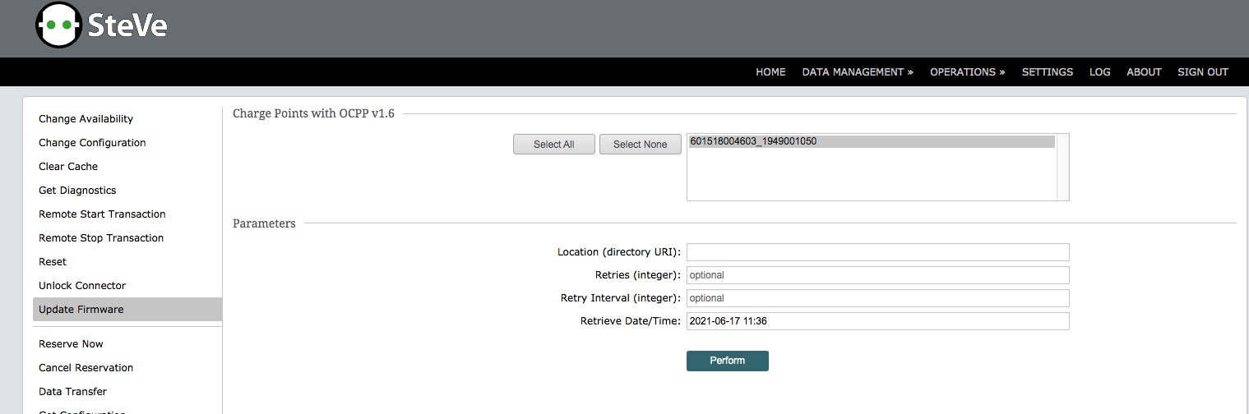Select Update Firmware in the sidebar
Image resolution: width=1249 pixels, height=414 pixels.
[127, 310]
